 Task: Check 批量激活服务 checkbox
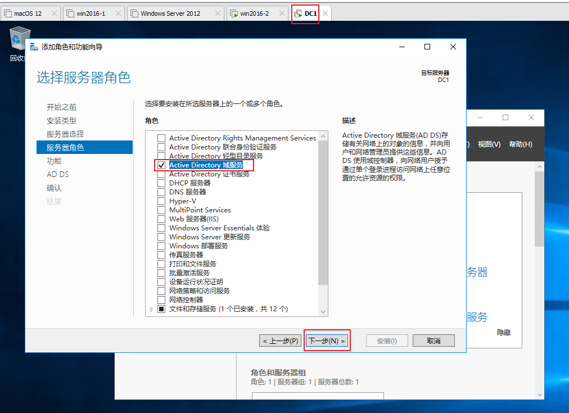coord(161,273)
